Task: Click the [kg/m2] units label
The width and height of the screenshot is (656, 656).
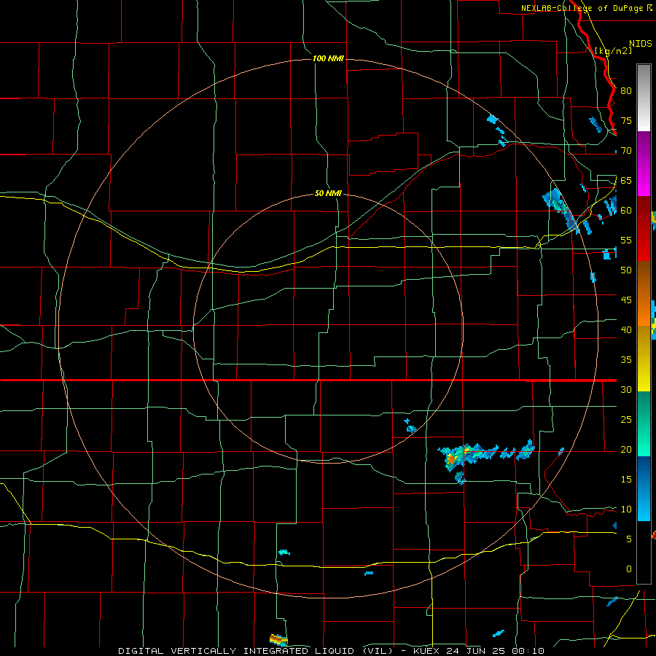Action: point(613,51)
